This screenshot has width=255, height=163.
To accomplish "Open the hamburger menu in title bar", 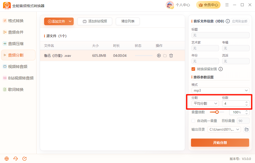I will (x=227, y=5).
